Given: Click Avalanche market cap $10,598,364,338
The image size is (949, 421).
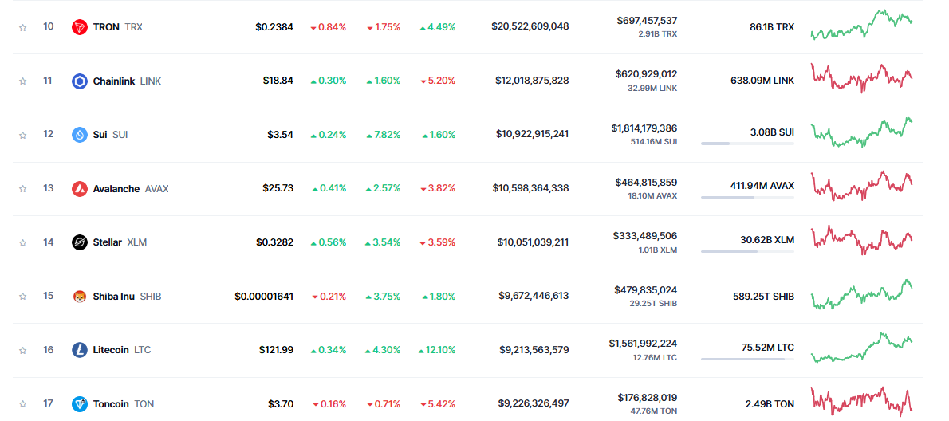Looking at the screenshot, I should [531, 188].
